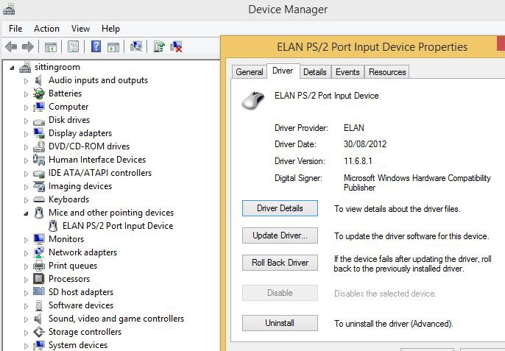Click the Driver Details button
This screenshot has width=505, height=351.
coord(280,208)
